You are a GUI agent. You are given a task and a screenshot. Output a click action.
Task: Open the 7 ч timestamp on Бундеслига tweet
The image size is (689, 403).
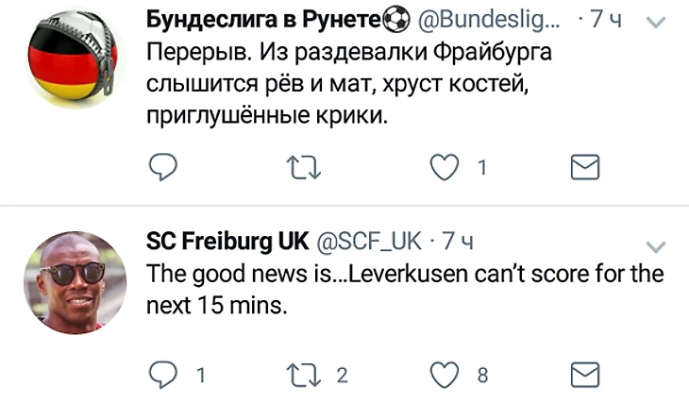point(605,19)
